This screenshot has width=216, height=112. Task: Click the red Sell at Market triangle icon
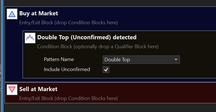click(x=12, y=90)
